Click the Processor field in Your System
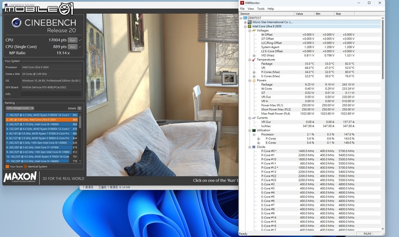Screen dimensions: 399x237 (x=51, y=67)
